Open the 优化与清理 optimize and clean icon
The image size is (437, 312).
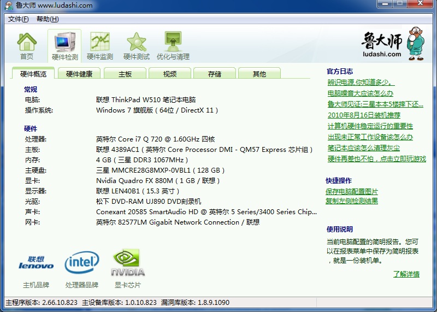coord(173,46)
